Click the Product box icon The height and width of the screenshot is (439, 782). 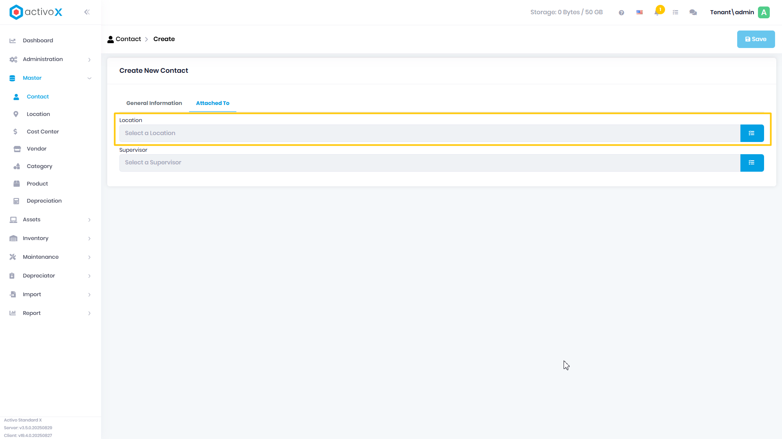pyautogui.click(x=17, y=184)
